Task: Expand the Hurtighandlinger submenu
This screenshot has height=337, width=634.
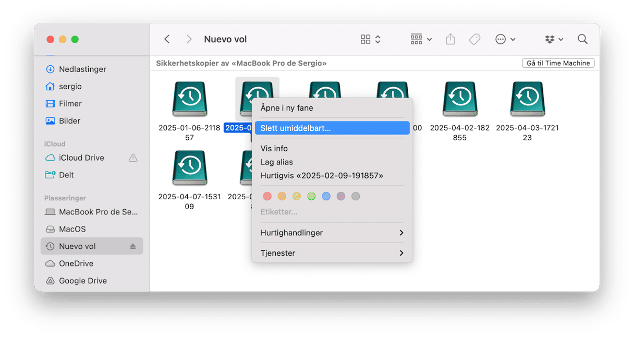Action: (332, 233)
